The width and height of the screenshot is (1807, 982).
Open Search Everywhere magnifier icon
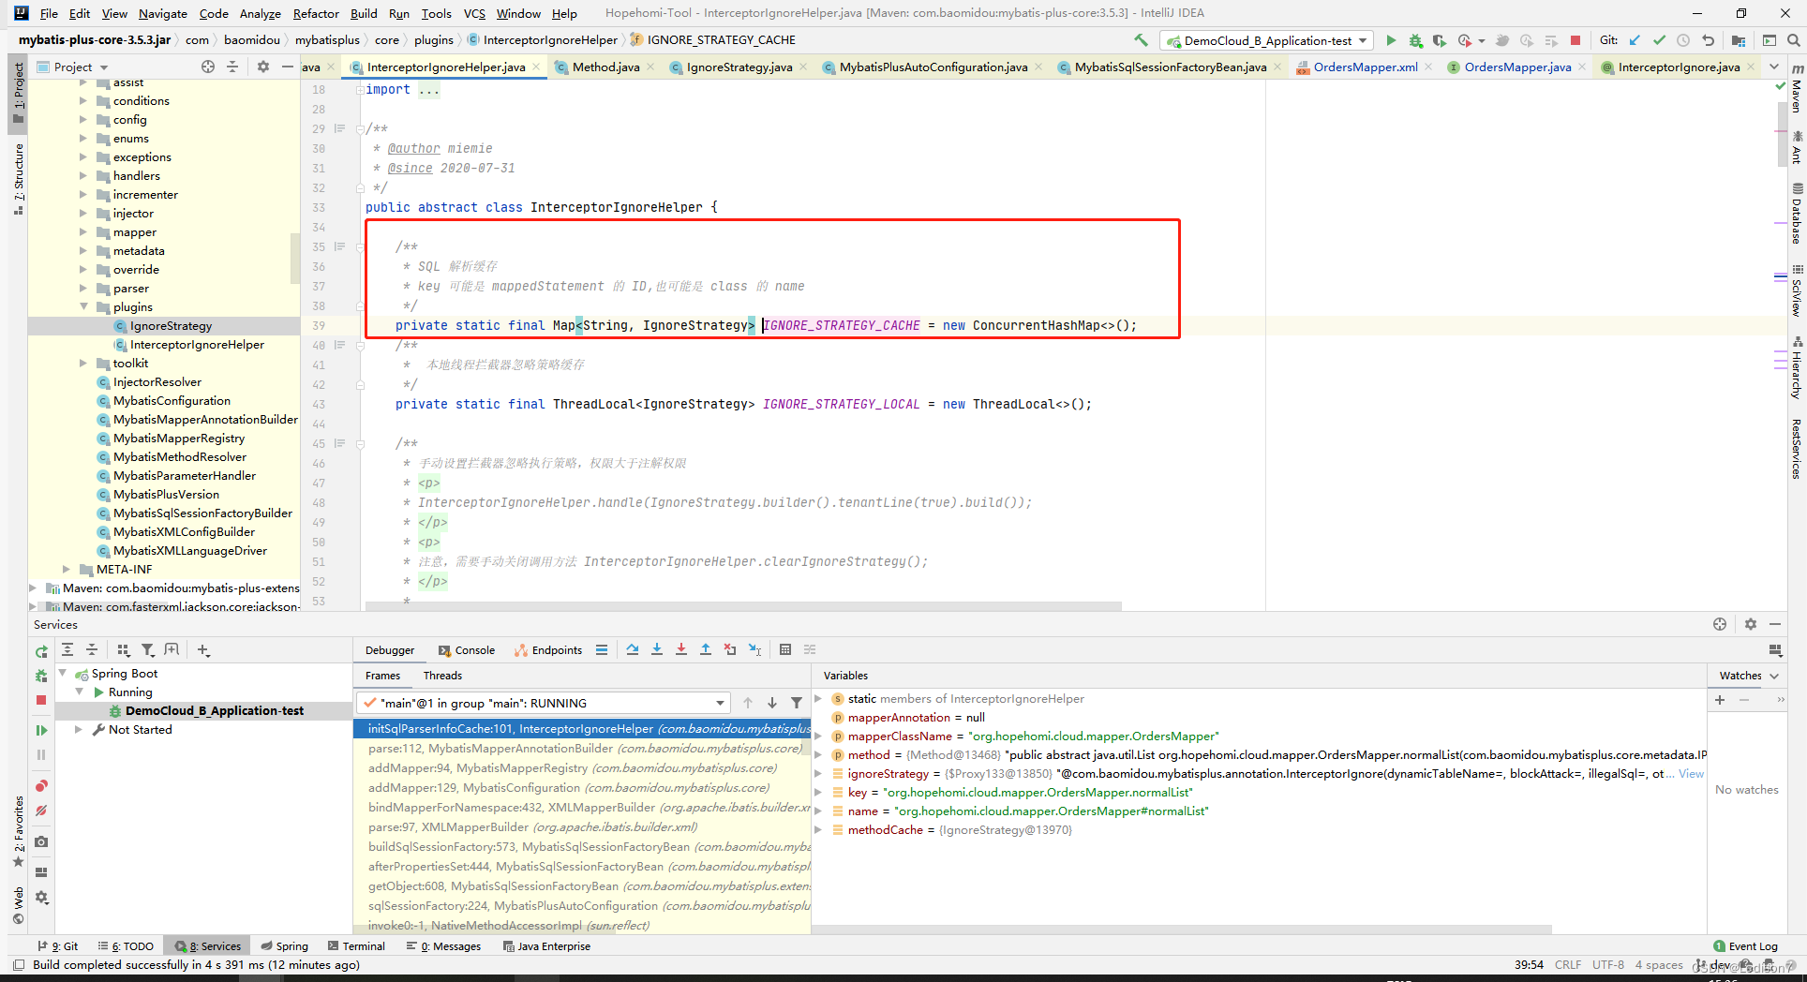click(x=1793, y=40)
